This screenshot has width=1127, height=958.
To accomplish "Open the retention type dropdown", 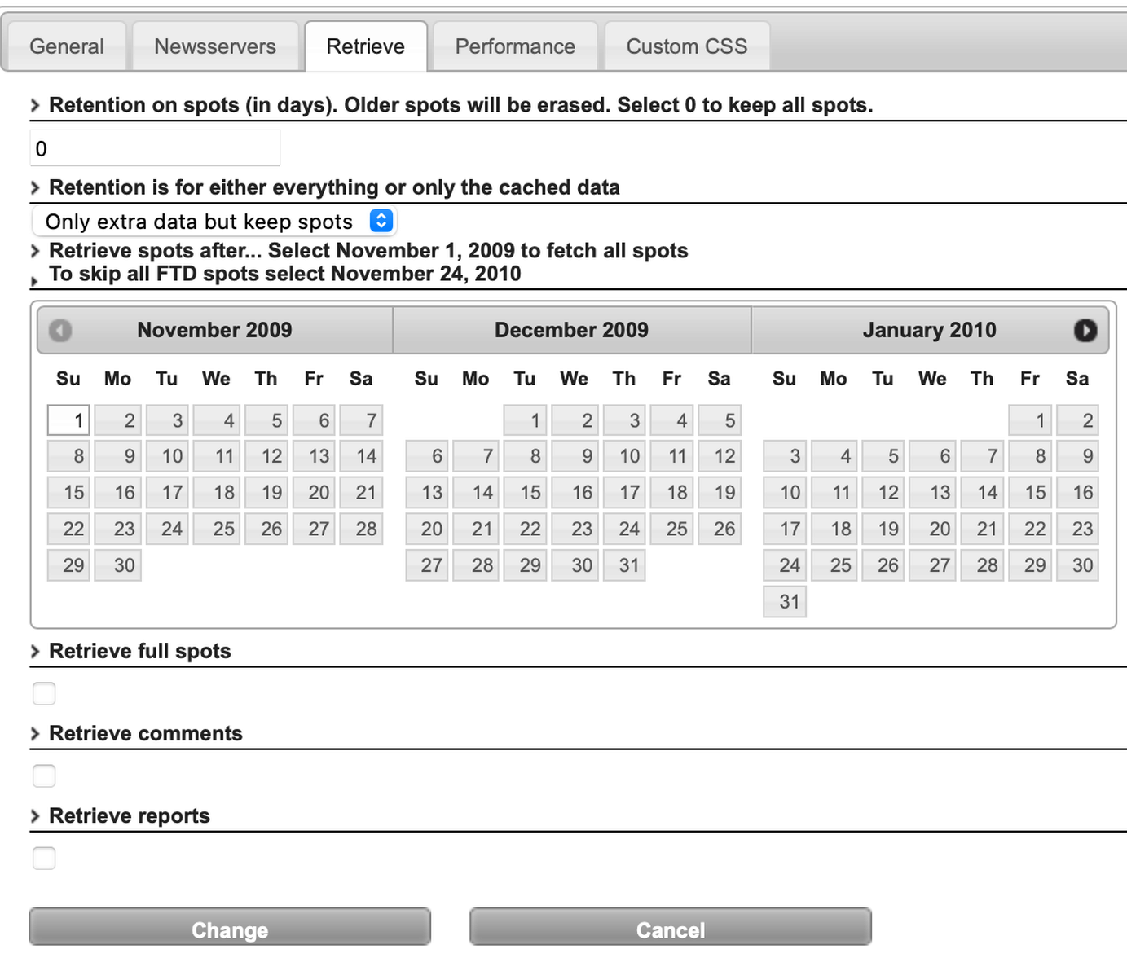I will [x=214, y=222].
